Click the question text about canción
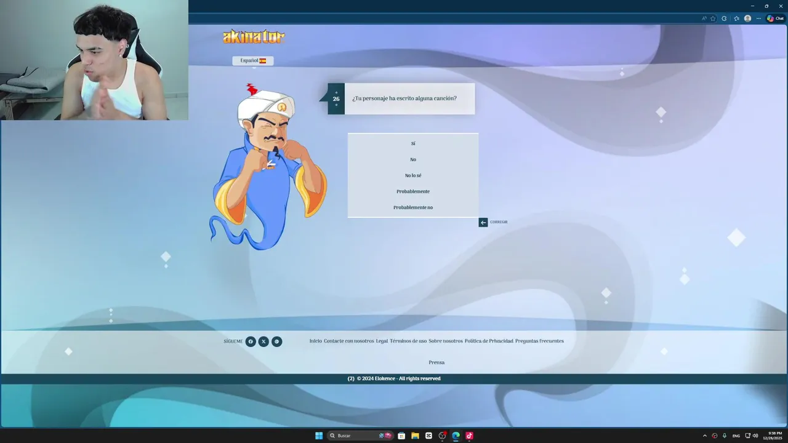Image resolution: width=788 pixels, height=443 pixels. point(404,98)
